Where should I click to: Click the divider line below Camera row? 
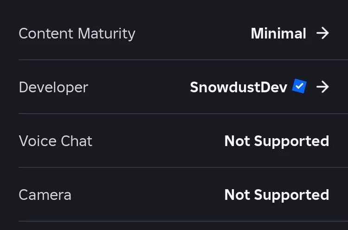click(x=183, y=221)
